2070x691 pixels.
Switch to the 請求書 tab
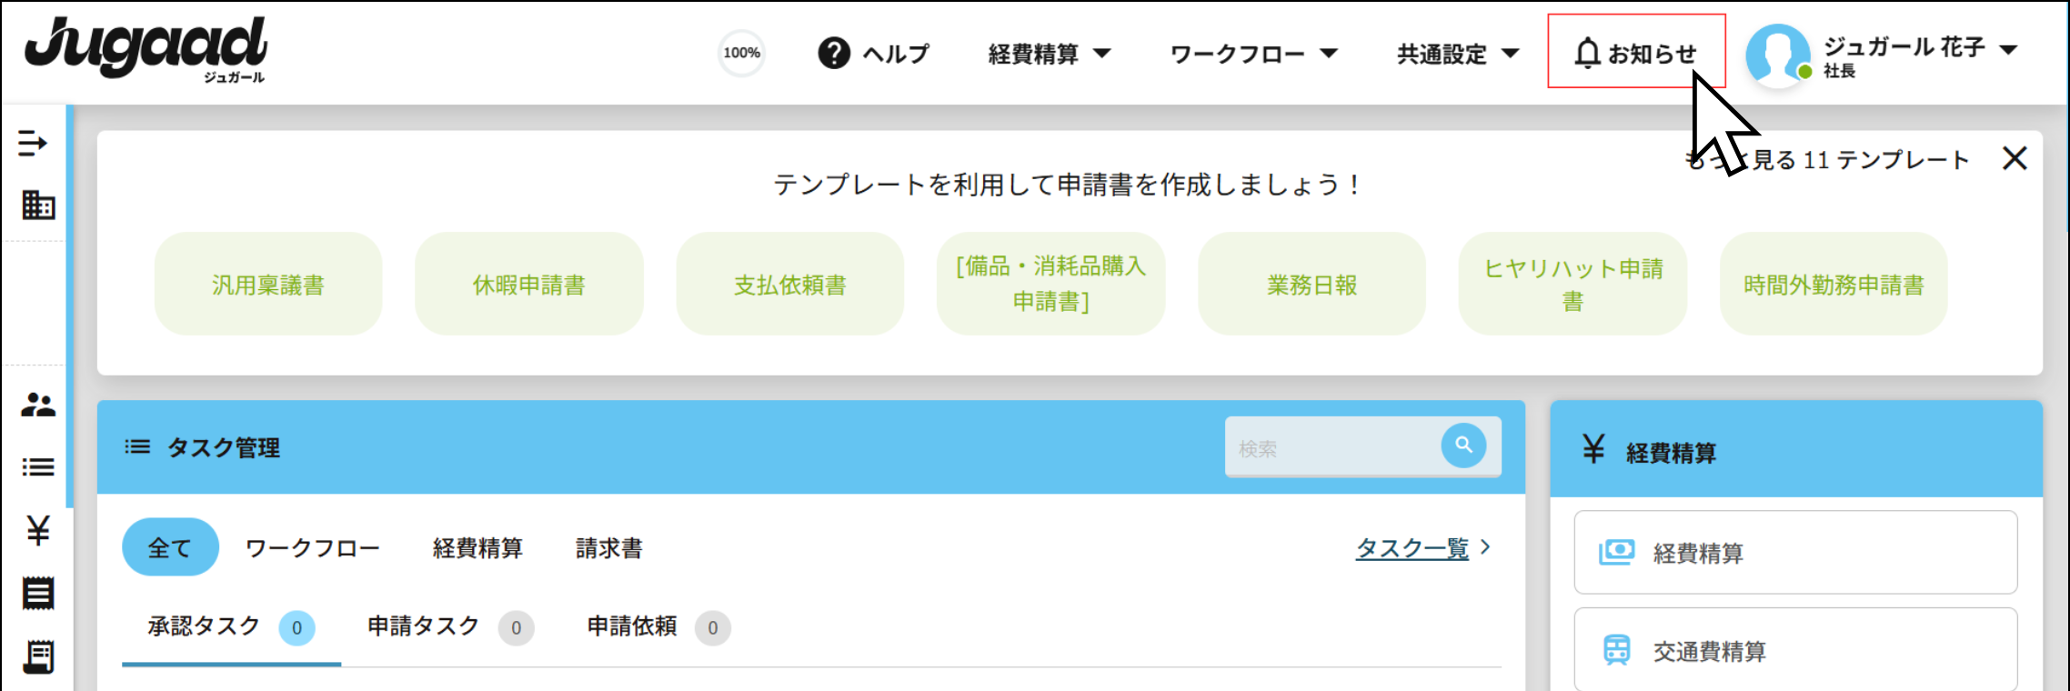pyautogui.click(x=607, y=548)
